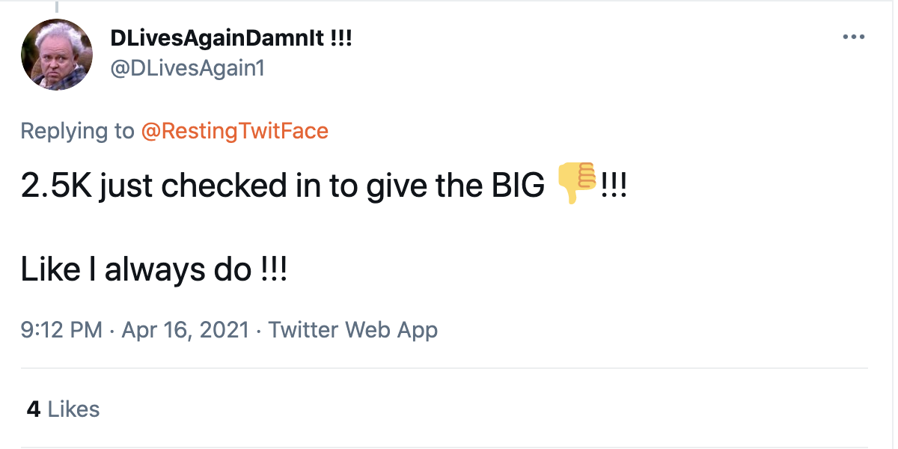Click the "2.5K" text in tweet
Viewport: 898px width, 449px height.
(55, 186)
